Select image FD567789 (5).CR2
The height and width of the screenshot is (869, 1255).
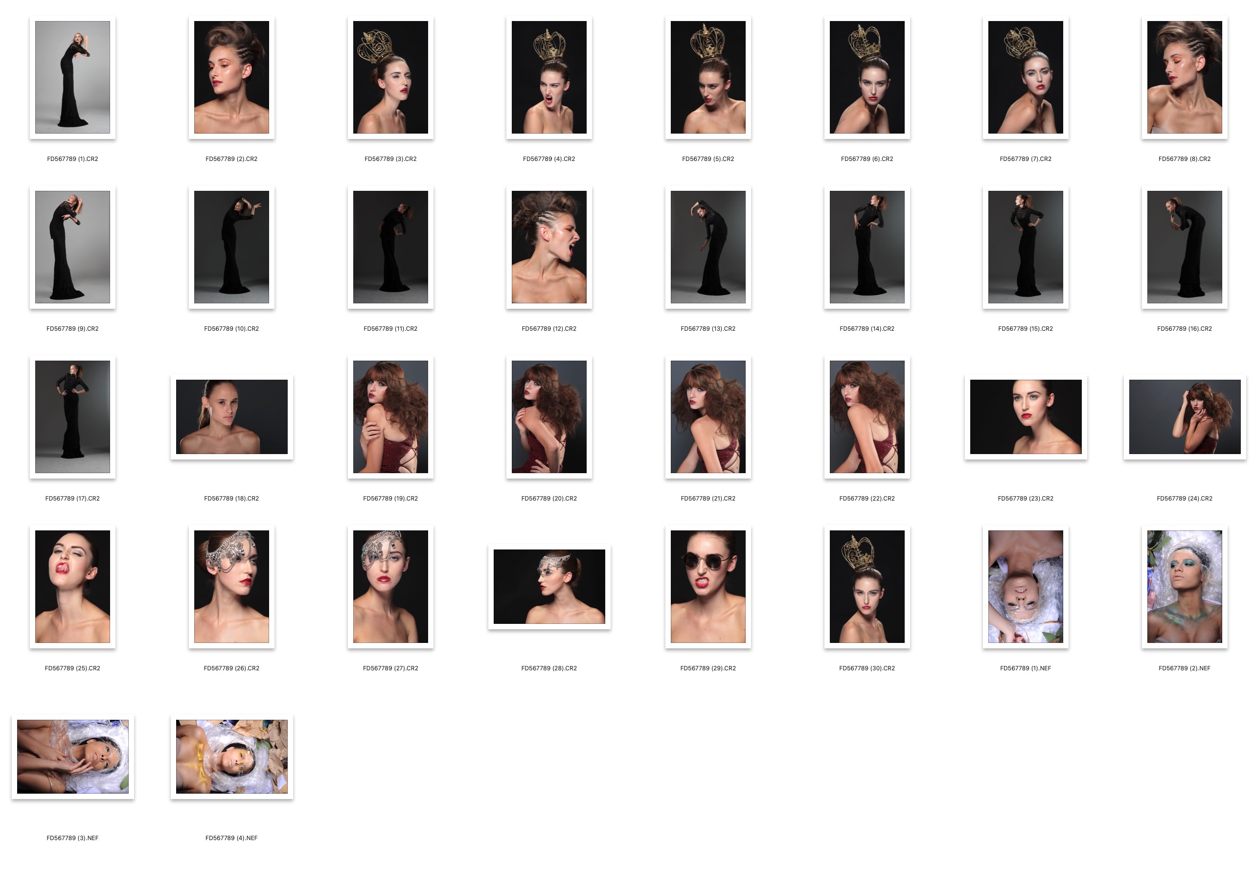pos(708,77)
